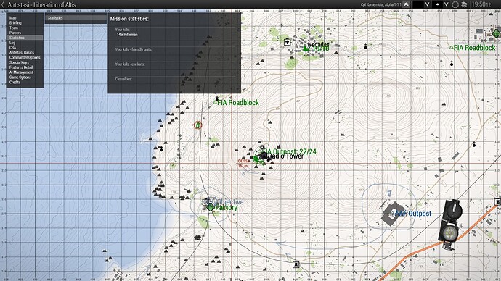Open the Game Options entry
The image size is (501, 281).
tap(20, 77)
